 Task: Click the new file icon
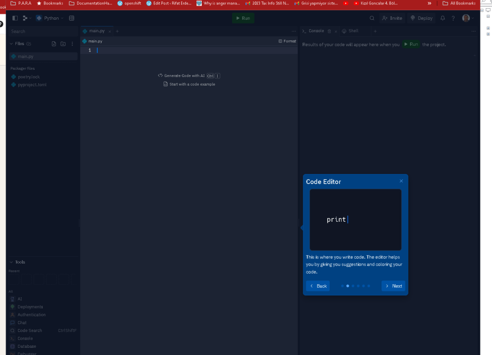[x=54, y=44]
